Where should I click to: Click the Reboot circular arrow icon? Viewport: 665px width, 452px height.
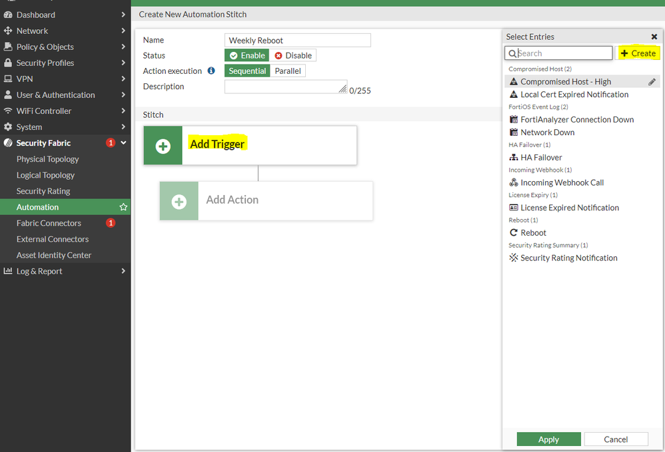pyautogui.click(x=514, y=232)
